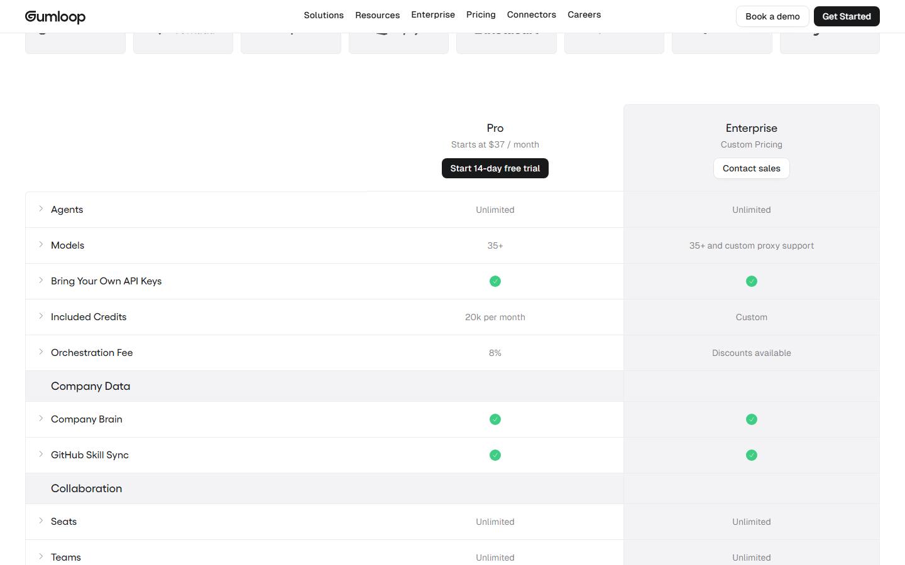Click the Get Started button
This screenshot has width=905, height=565.
(x=847, y=16)
